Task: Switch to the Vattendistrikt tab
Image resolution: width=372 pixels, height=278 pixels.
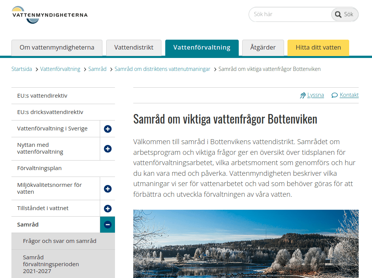Action: click(134, 48)
